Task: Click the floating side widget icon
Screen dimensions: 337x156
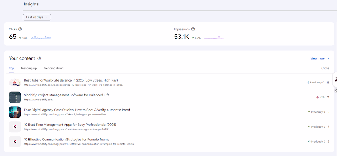Action: [x=335, y=80]
